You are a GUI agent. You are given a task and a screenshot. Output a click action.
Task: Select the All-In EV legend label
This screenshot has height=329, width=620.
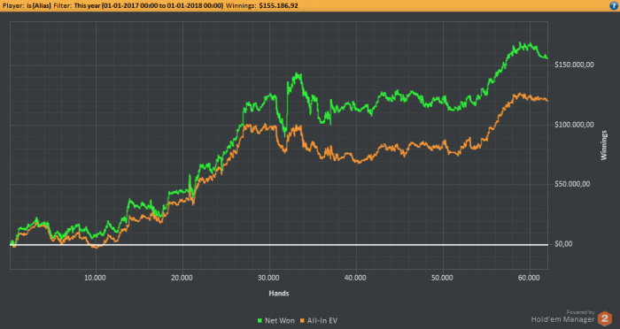tap(322, 321)
